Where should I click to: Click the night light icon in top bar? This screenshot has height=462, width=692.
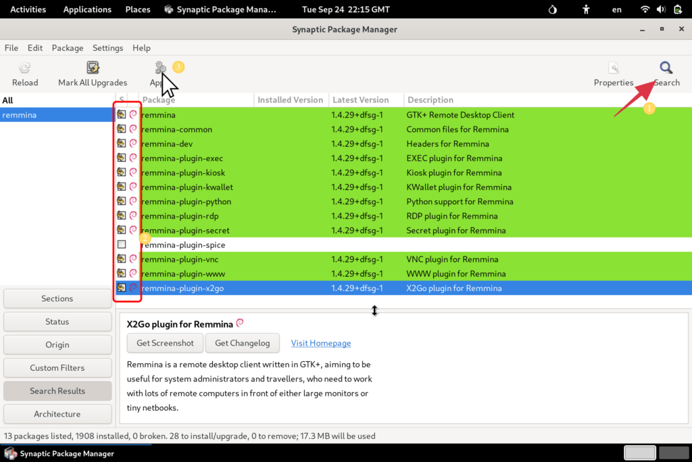553,9
